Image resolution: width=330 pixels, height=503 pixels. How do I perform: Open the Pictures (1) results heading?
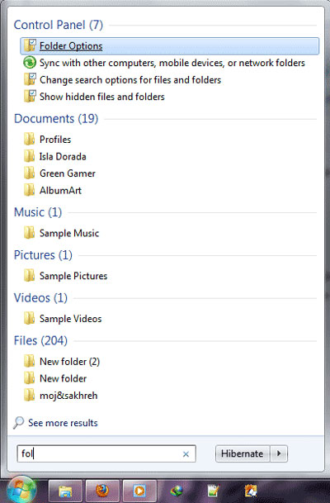(43, 255)
